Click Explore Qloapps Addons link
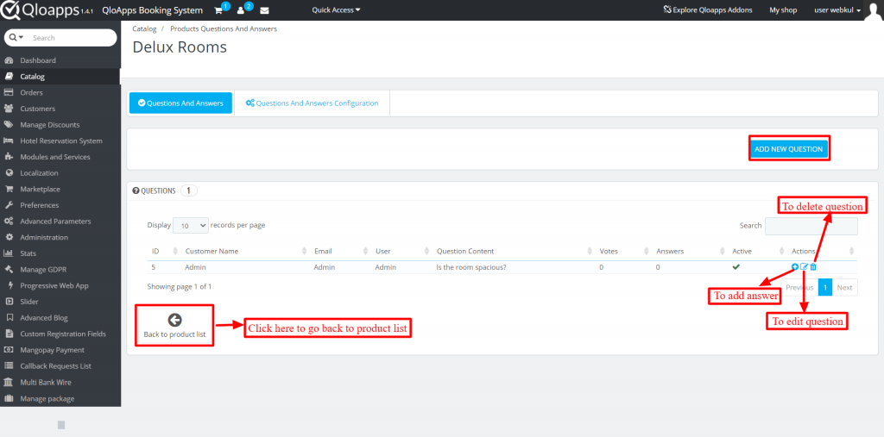884x437 pixels. (x=708, y=10)
